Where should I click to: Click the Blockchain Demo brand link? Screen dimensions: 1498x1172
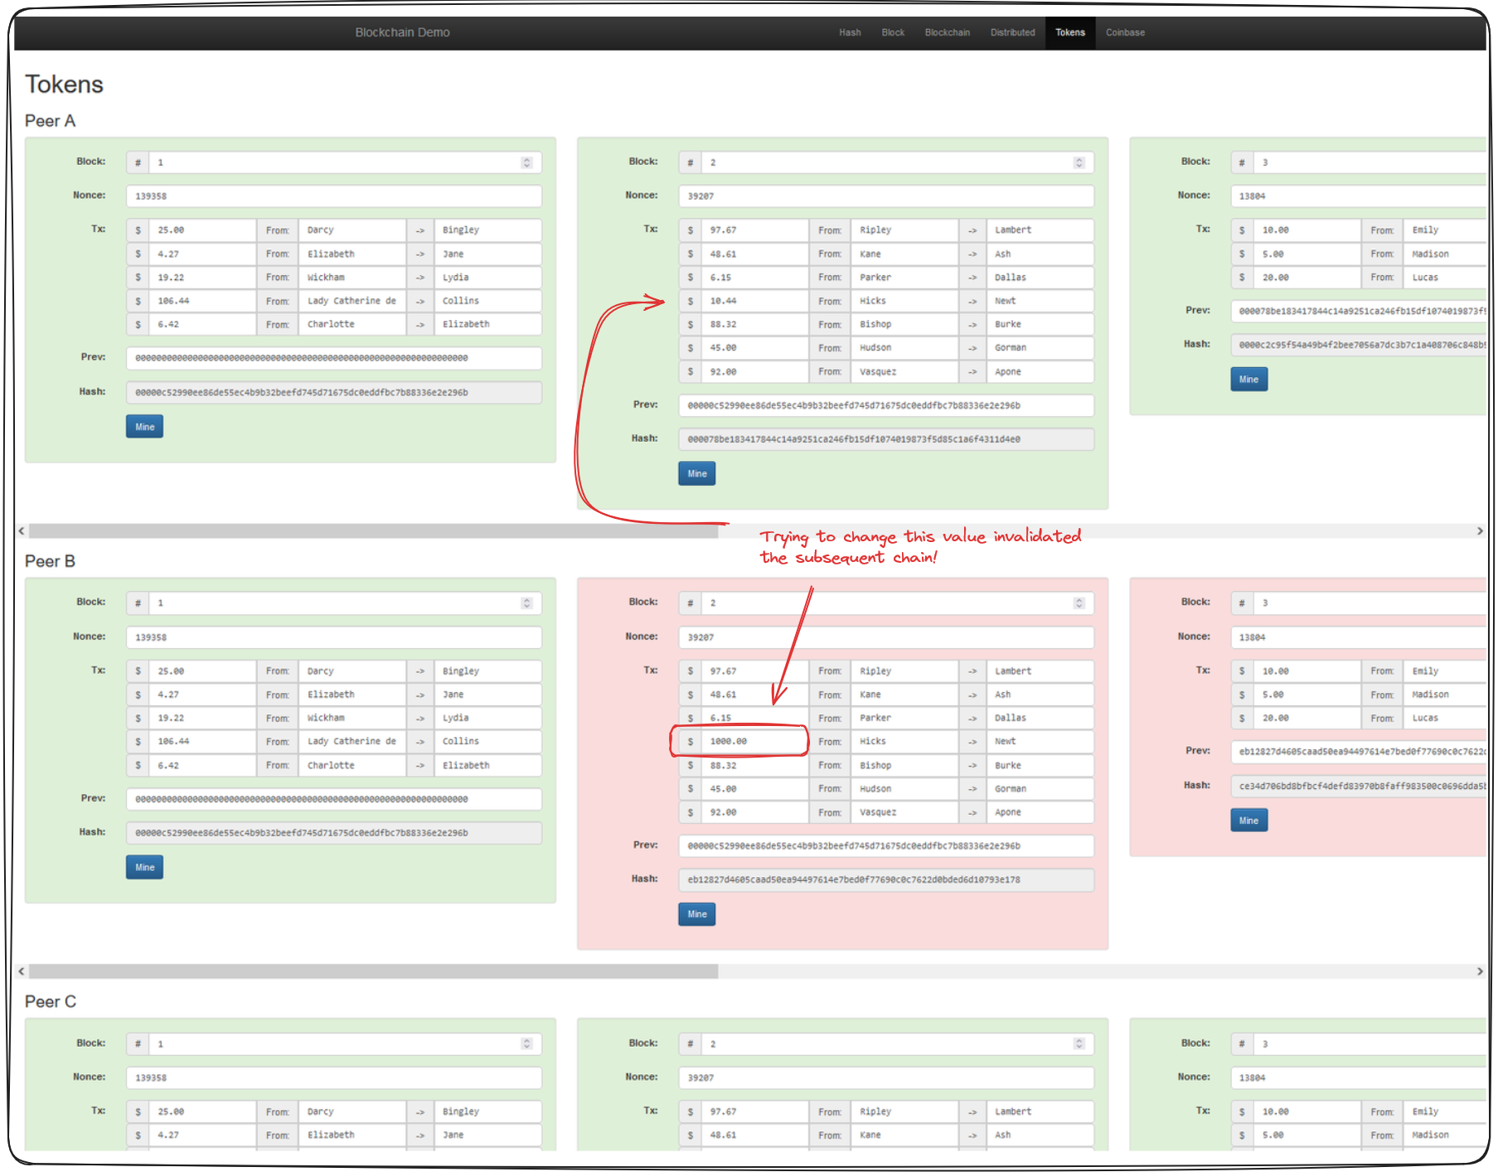coord(402,32)
